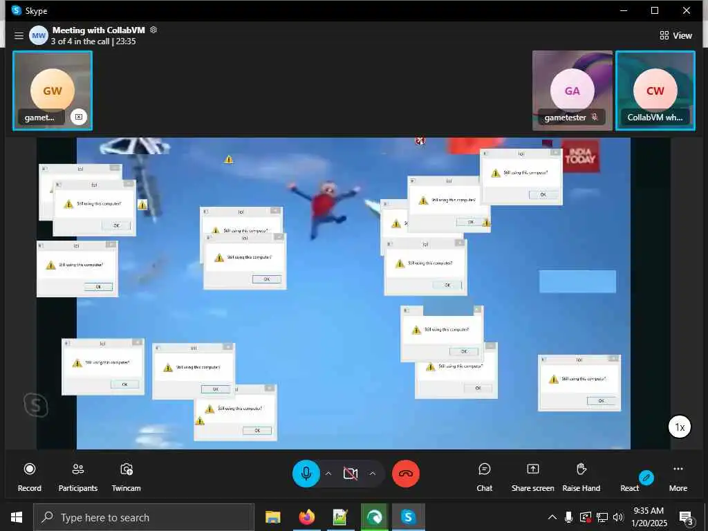The height and width of the screenshot is (531, 708).
Task: Show hidden system tray icons
Action: (552, 517)
